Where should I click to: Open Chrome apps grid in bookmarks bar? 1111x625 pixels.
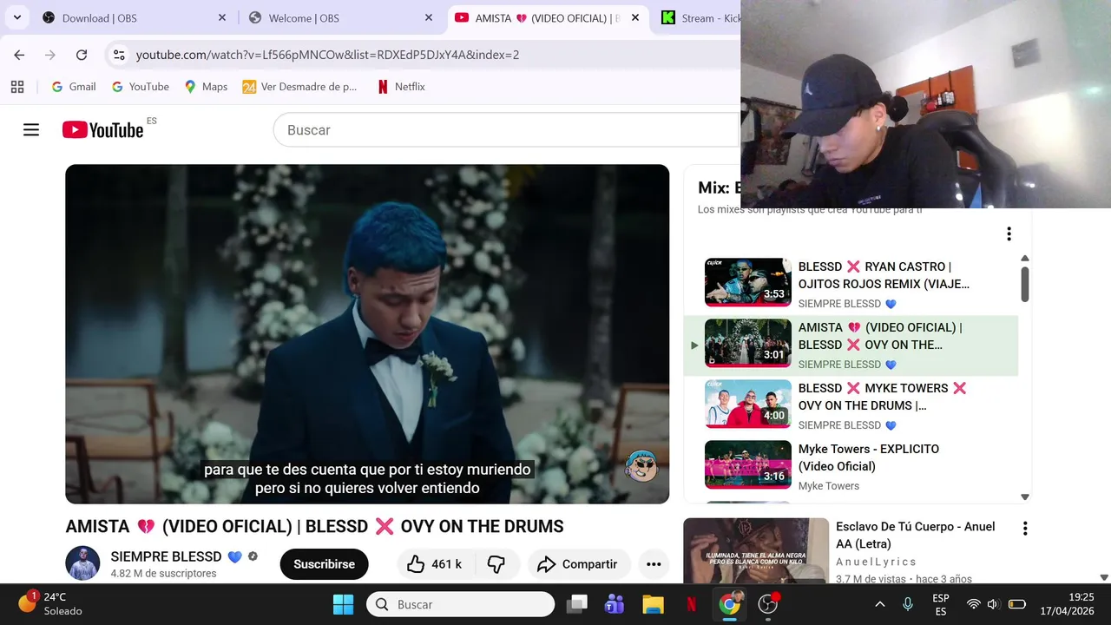(x=17, y=87)
